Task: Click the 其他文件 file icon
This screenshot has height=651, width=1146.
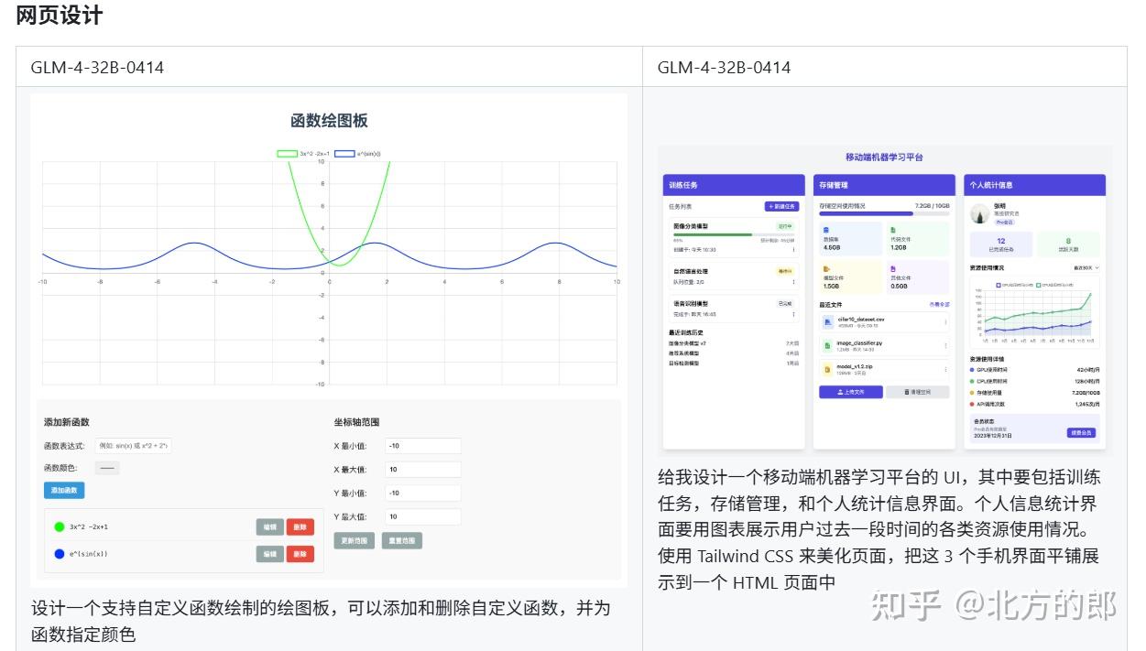Action: pos(893,268)
